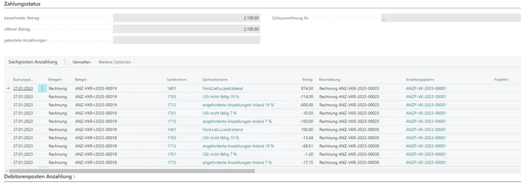Click the berechneter Betrag field

pos(187,18)
